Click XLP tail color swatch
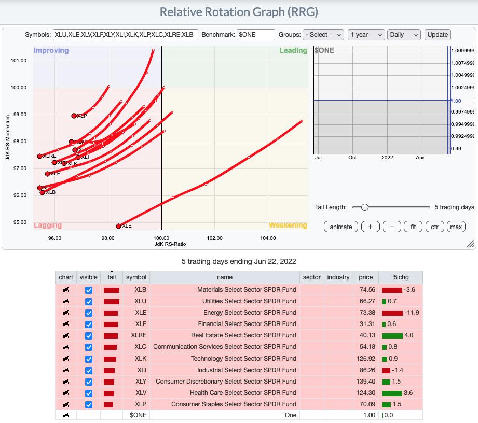 [108, 405]
